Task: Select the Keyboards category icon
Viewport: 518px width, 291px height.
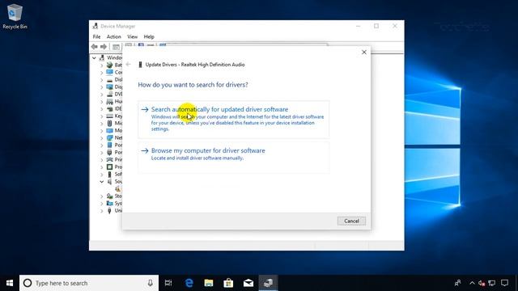Action: click(x=109, y=116)
